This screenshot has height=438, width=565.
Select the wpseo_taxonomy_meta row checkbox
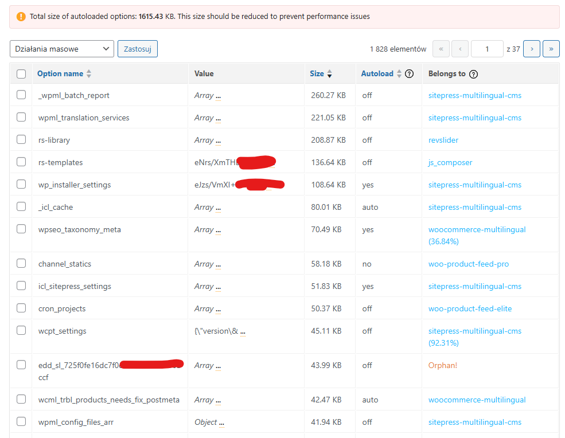tap(21, 229)
